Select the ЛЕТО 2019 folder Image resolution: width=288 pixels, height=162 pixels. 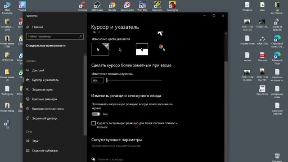7,57
